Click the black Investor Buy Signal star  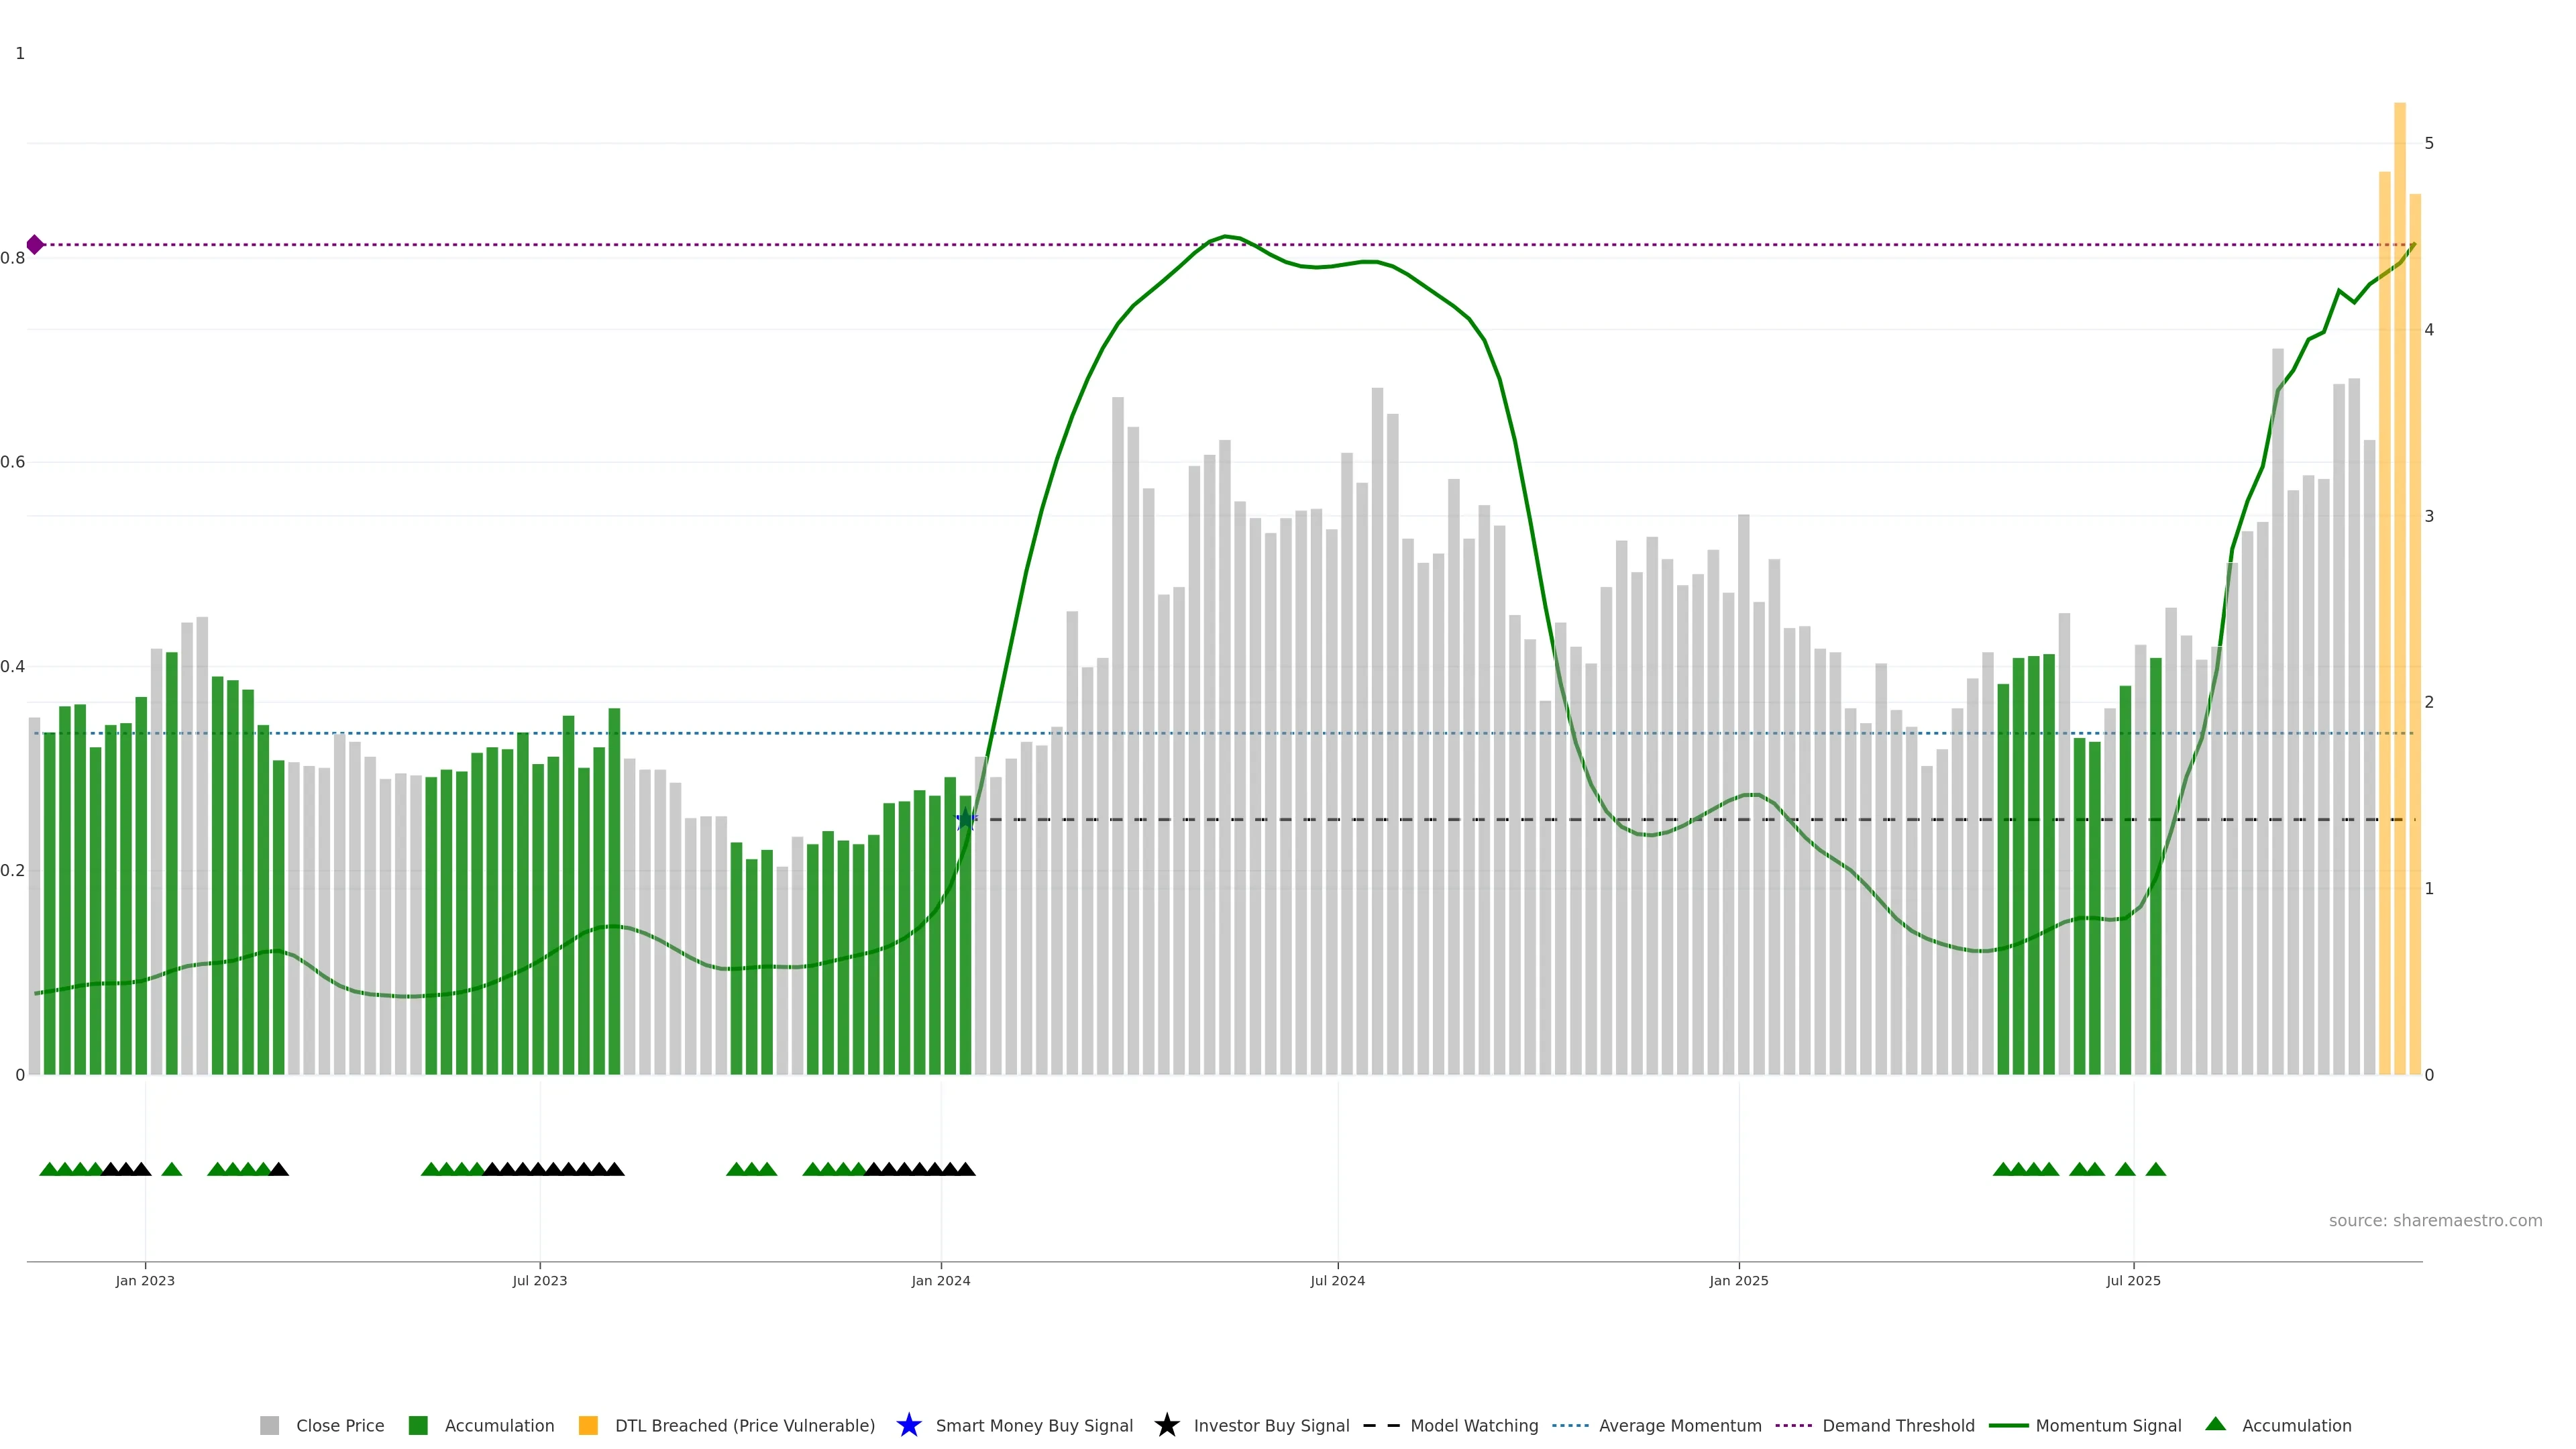[1166, 1426]
